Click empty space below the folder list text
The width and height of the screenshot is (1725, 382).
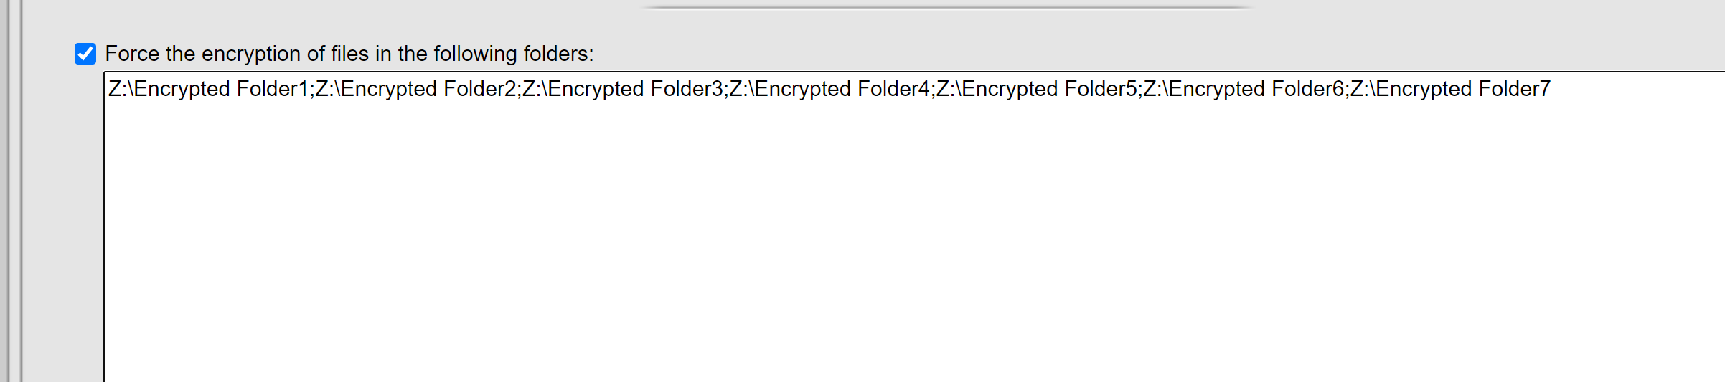click(861, 251)
